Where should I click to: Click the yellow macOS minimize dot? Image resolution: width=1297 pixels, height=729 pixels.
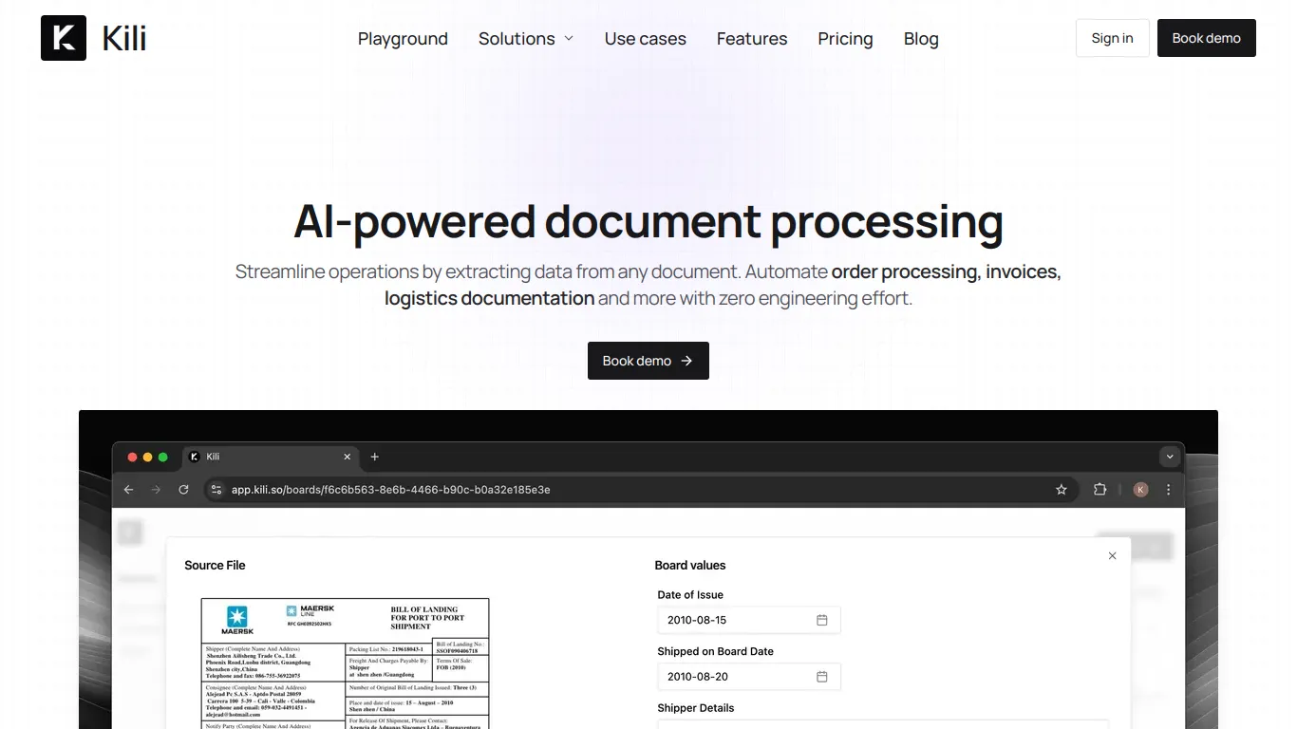[x=147, y=458]
